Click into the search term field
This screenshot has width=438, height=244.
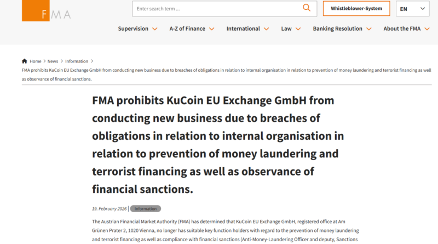(216, 9)
